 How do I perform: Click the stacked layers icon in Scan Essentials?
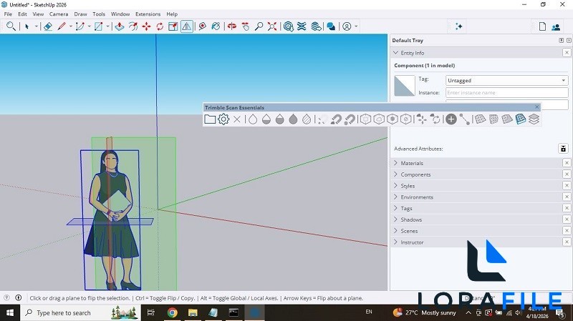(x=534, y=119)
